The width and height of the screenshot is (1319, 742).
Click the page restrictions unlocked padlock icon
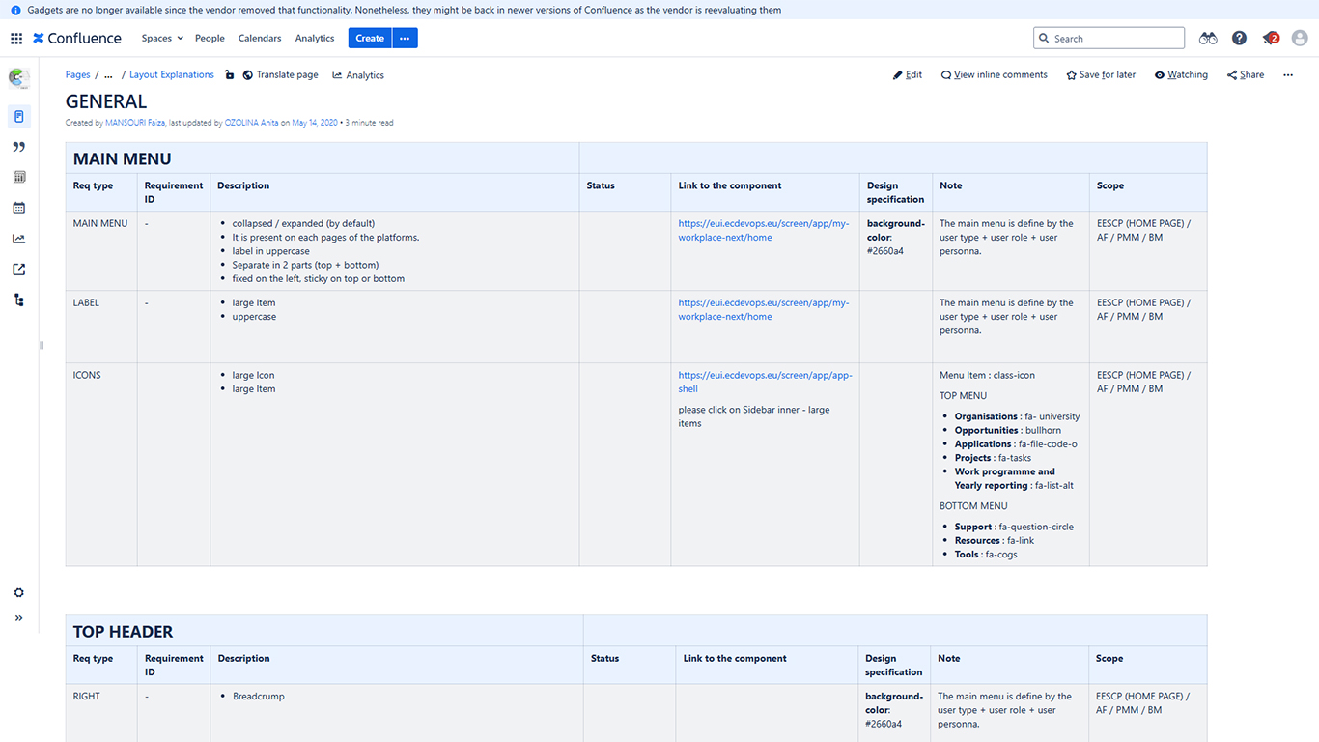pos(229,75)
